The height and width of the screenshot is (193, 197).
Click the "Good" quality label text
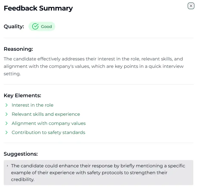click(46, 27)
